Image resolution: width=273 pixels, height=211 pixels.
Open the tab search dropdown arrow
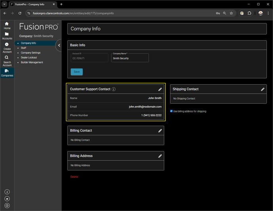point(4,4)
